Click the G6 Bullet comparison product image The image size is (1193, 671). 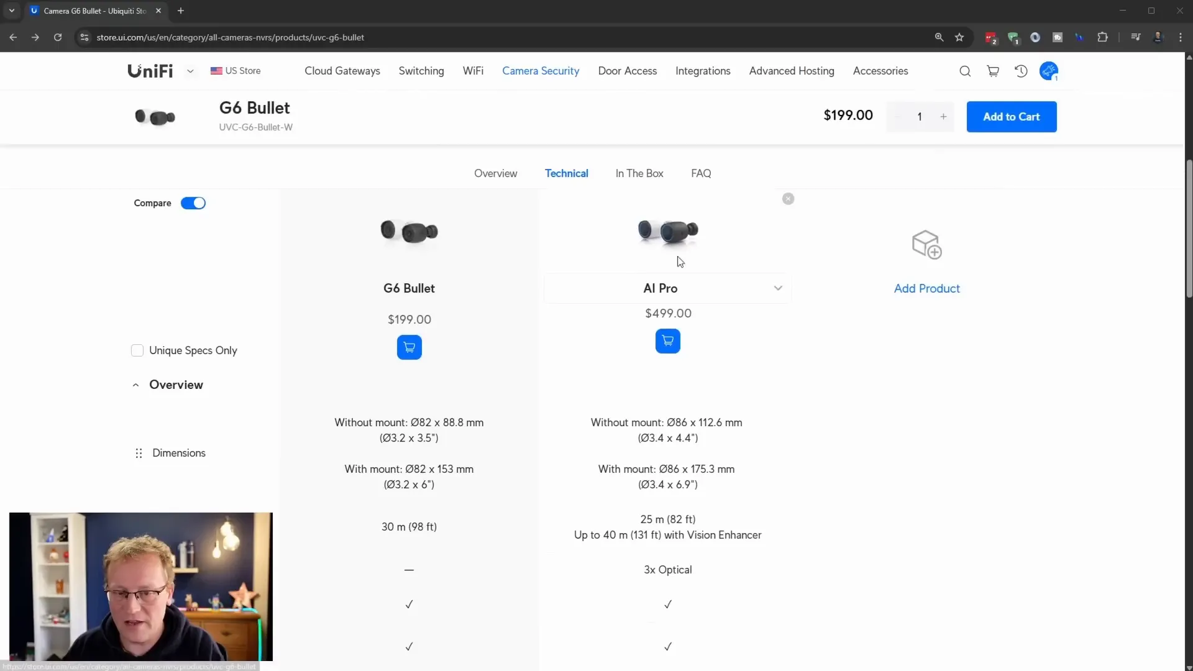409,232
